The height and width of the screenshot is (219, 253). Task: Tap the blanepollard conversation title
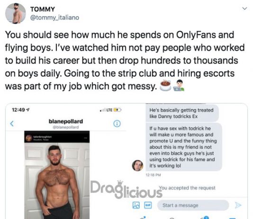click(66, 121)
